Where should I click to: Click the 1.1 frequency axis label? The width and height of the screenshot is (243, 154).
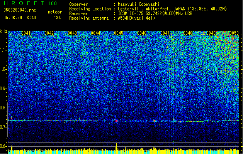coord(3,50)
